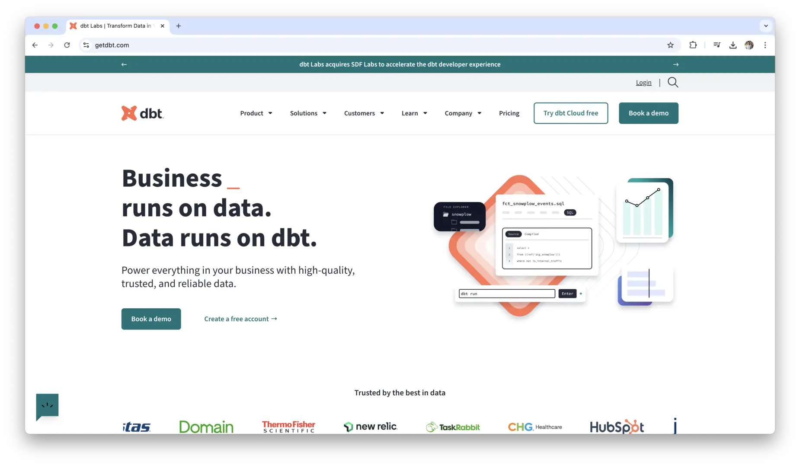Viewport: 800px width, 467px height.
Task: Expand the Solutions dropdown menu
Action: coord(308,113)
